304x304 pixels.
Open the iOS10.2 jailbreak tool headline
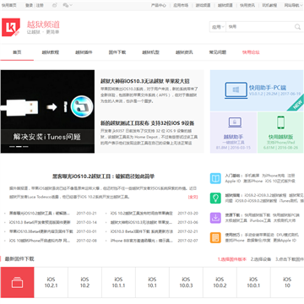(103, 176)
